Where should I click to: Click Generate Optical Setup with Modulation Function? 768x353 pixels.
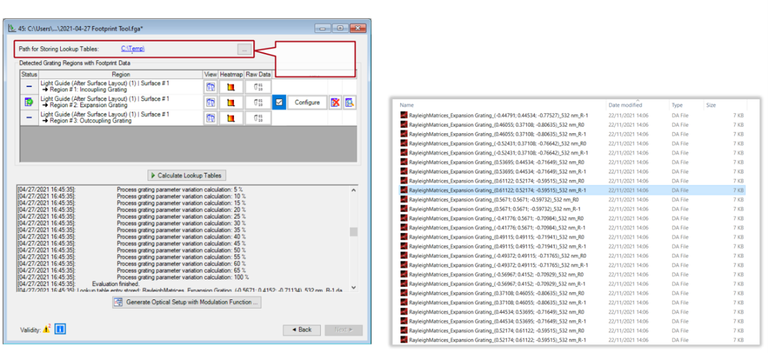186,302
